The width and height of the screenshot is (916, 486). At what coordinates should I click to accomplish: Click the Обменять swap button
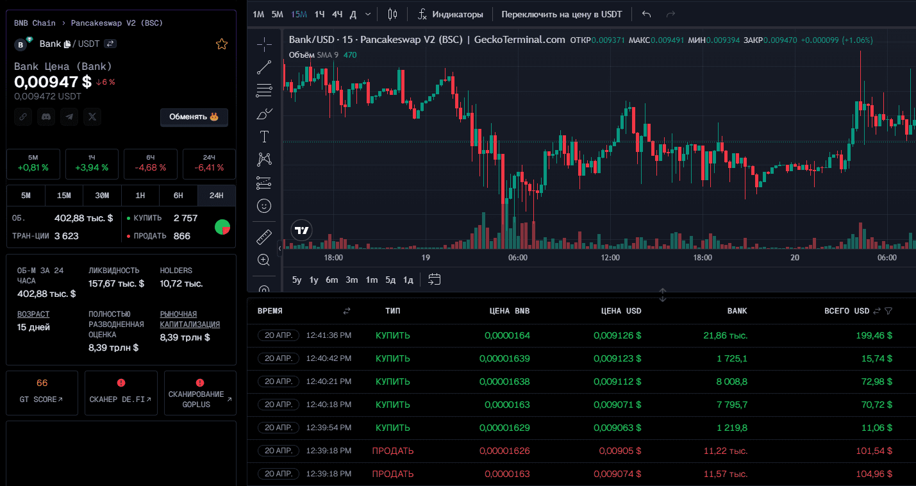(194, 117)
